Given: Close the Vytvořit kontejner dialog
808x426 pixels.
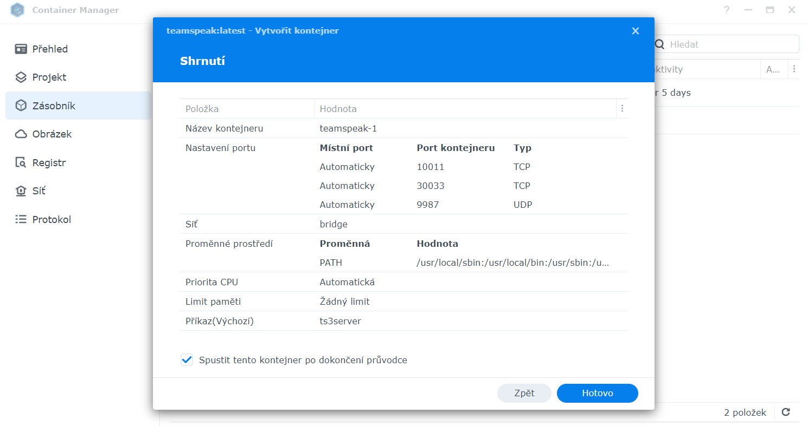Looking at the screenshot, I should tap(635, 31).
